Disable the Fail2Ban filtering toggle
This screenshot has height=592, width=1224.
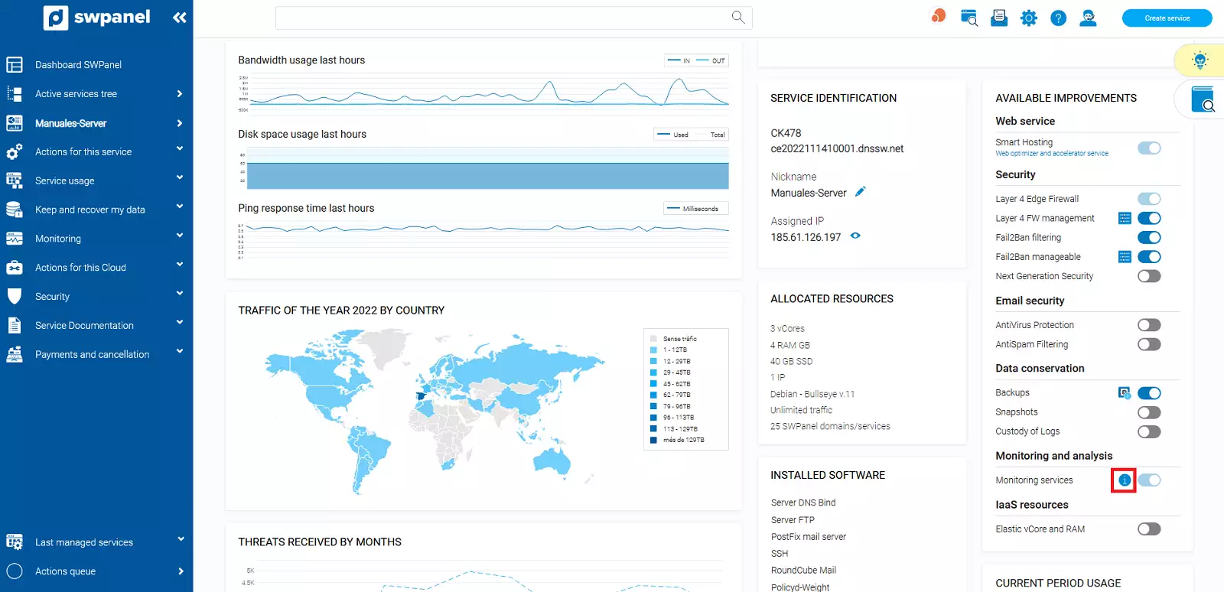1148,238
